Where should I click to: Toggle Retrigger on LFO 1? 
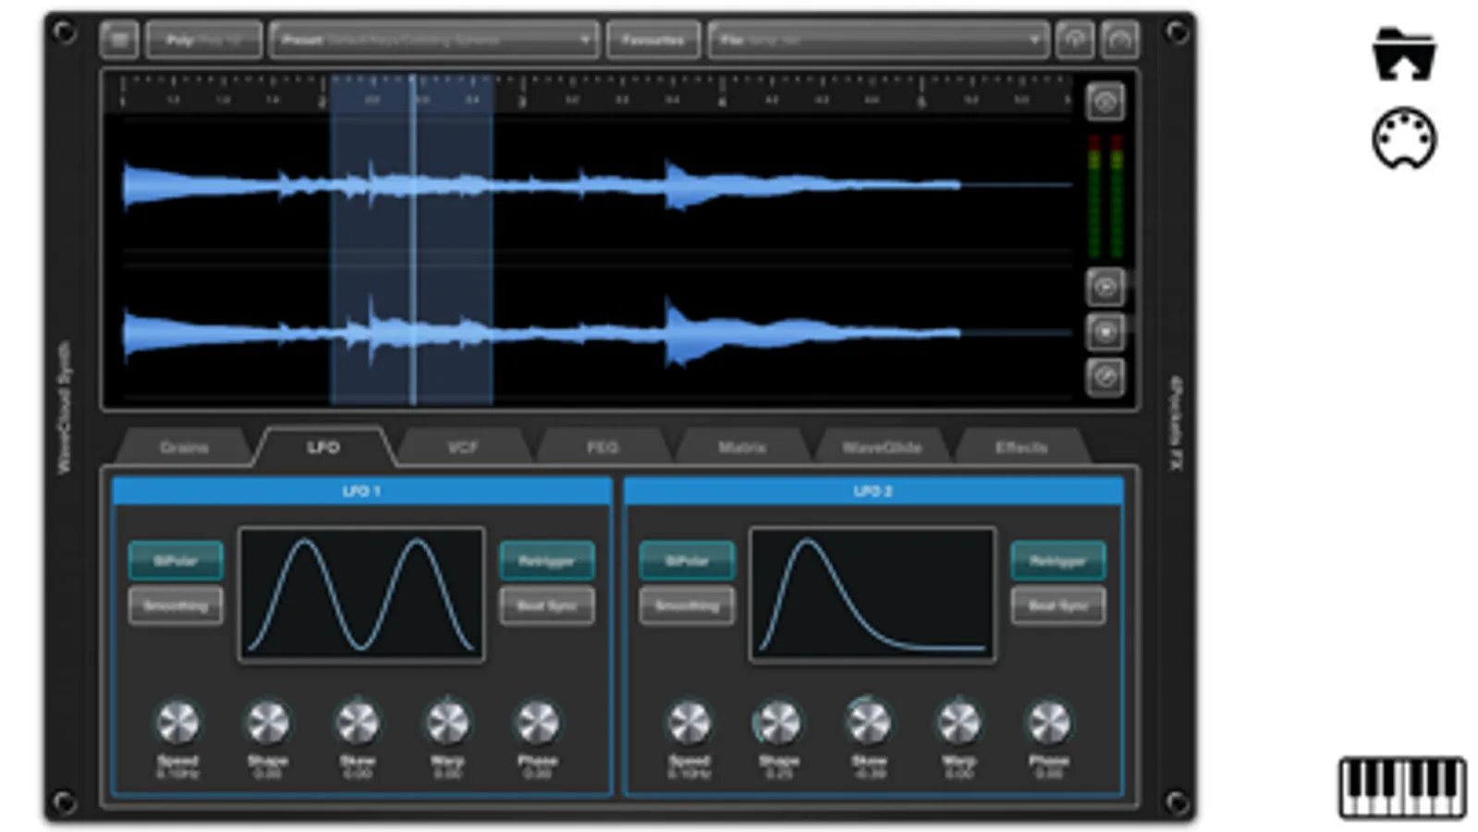(x=547, y=561)
